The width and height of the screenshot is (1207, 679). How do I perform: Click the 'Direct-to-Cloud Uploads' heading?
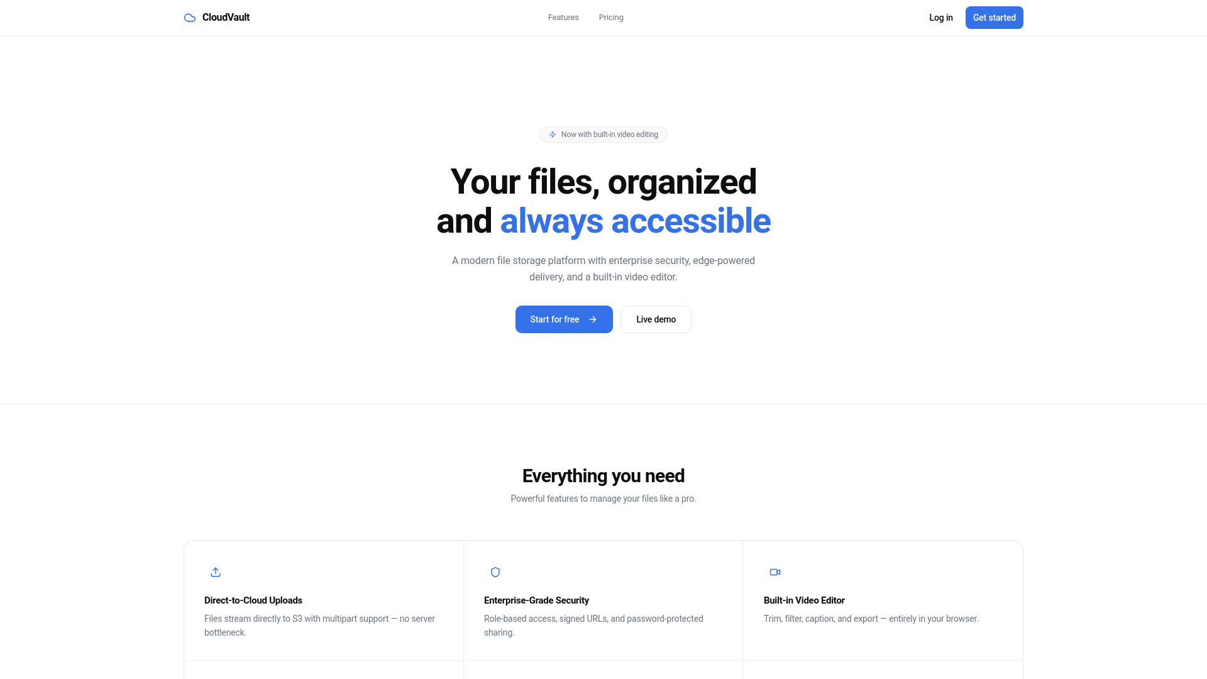coord(253,600)
